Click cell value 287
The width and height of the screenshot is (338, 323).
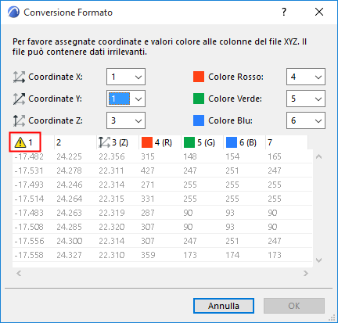pos(148,213)
